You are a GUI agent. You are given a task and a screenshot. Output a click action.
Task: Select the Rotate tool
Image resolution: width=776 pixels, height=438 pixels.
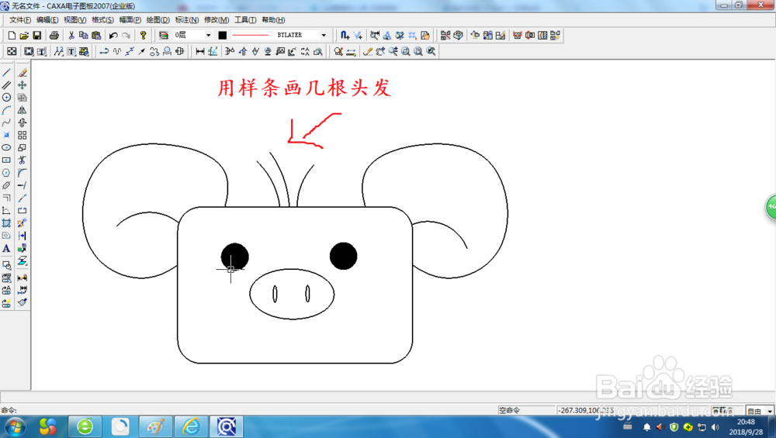[x=23, y=122]
